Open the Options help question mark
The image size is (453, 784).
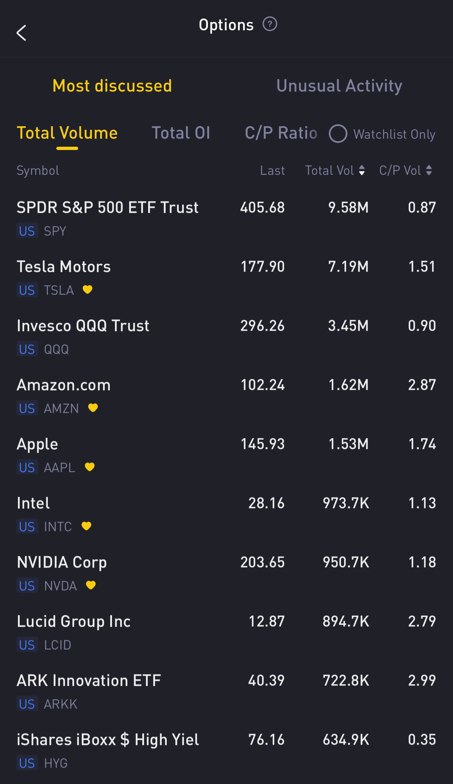click(x=270, y=24)
